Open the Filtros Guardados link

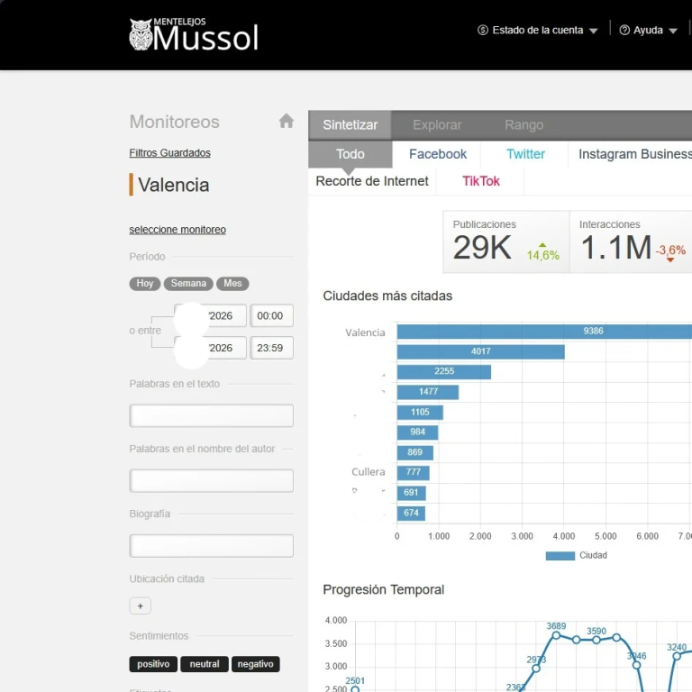click(x=170, y=152)
